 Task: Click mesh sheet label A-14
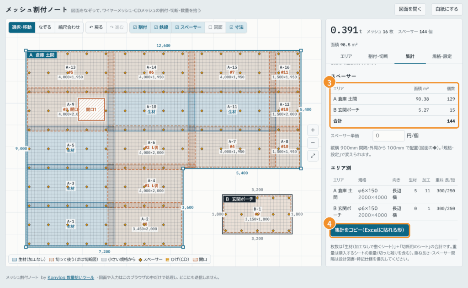click(x=151, y=67)
